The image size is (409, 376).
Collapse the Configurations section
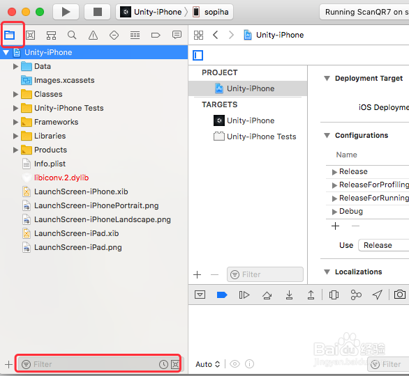[327, 135]
